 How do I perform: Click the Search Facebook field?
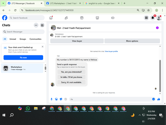27,18
